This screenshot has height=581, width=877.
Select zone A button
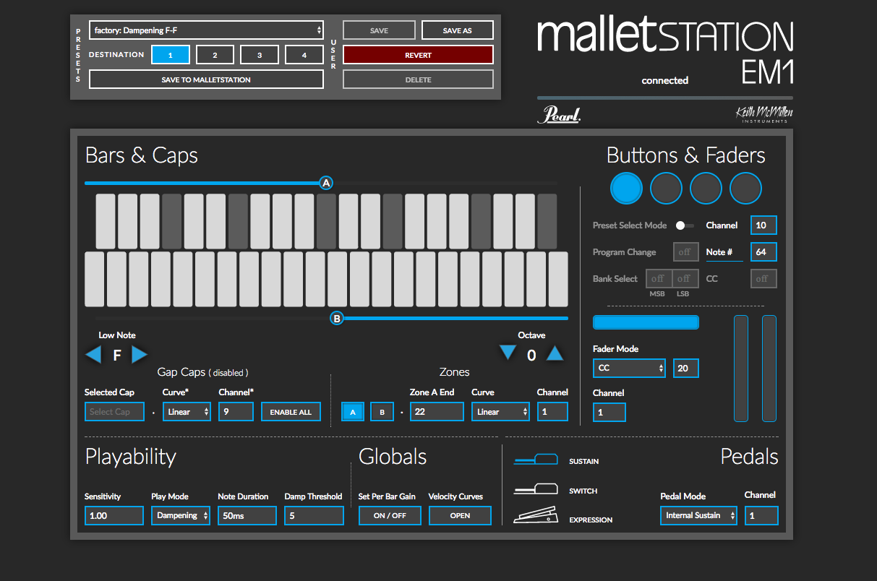[x=353, y=412]
